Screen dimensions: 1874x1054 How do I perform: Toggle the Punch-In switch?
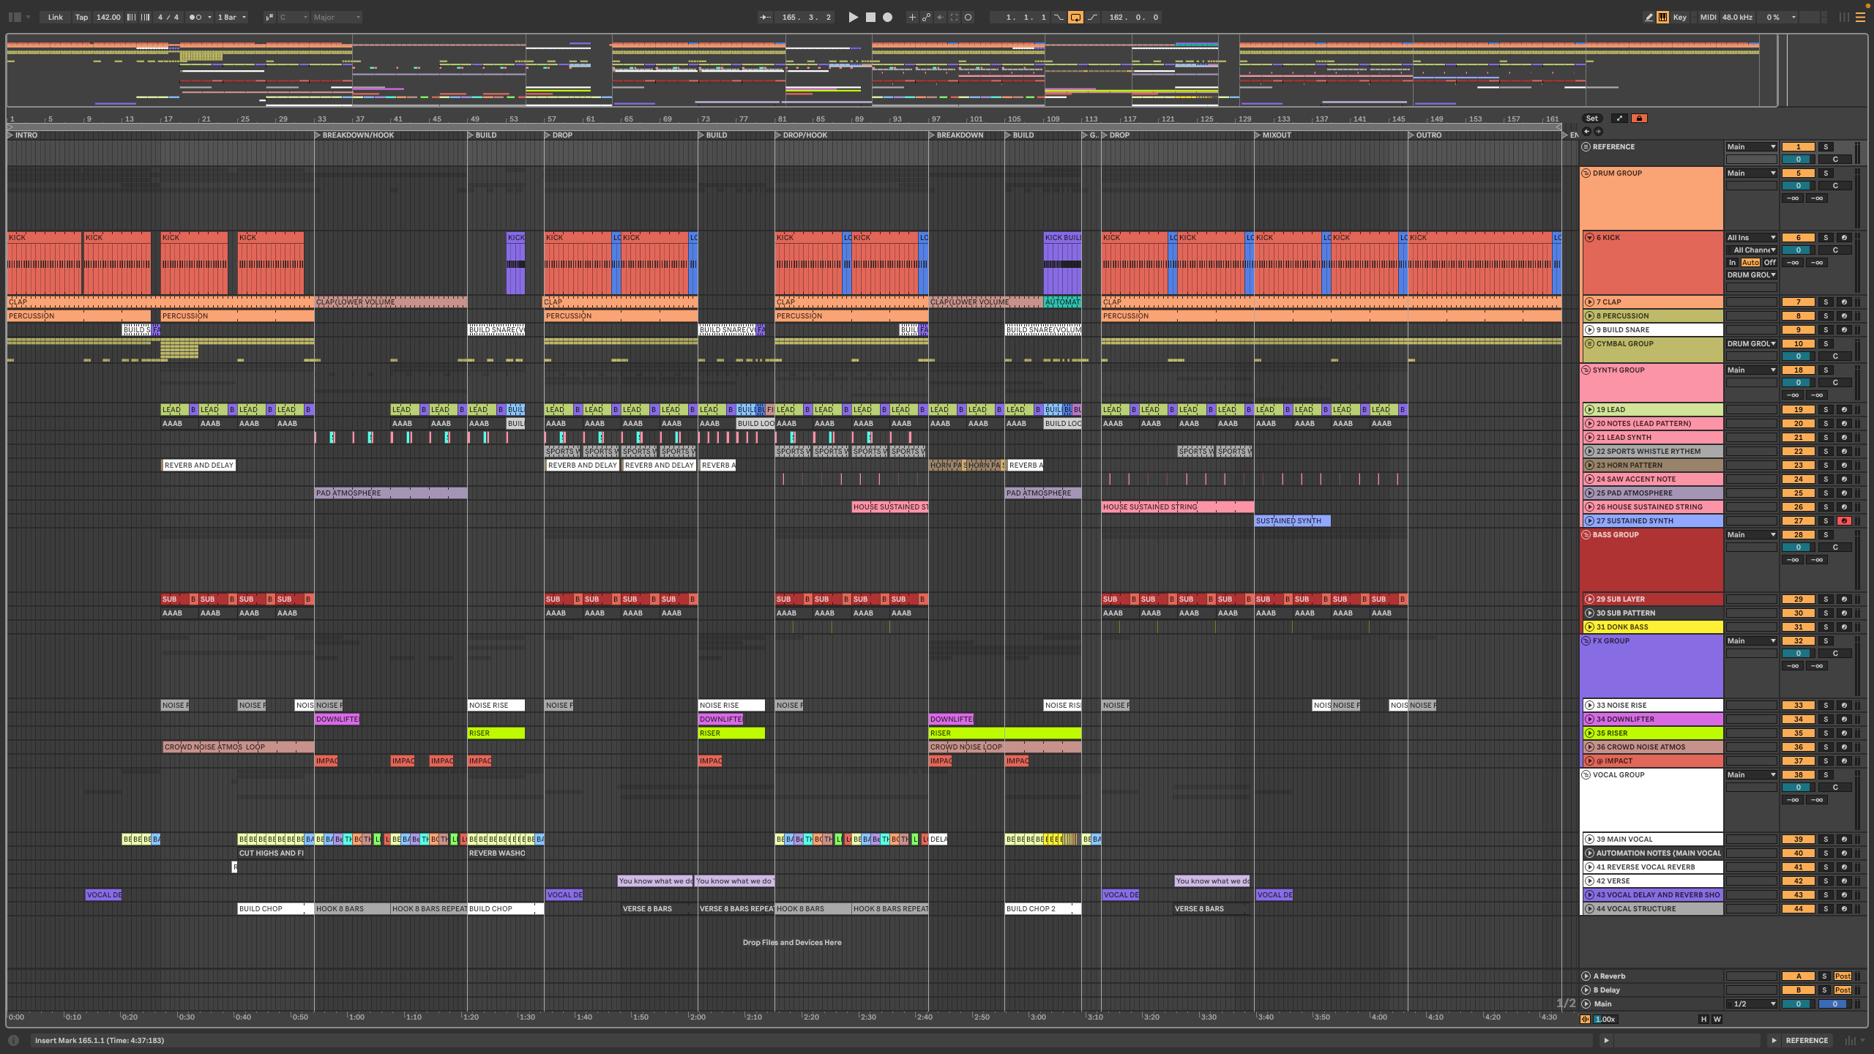click(1059, 17)
